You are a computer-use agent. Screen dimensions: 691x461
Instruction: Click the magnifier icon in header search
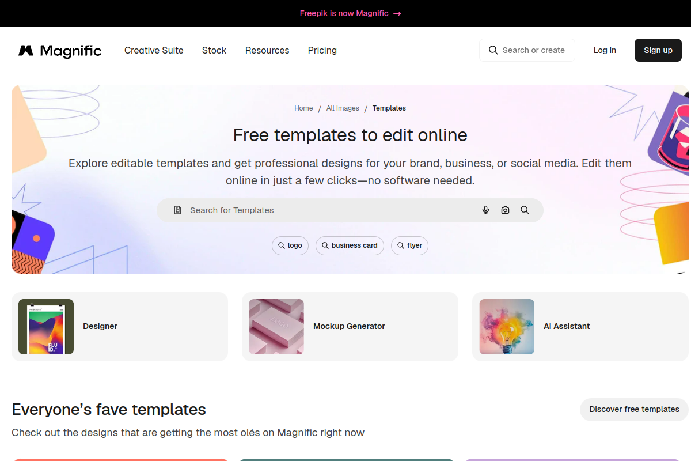coord(493,50)
